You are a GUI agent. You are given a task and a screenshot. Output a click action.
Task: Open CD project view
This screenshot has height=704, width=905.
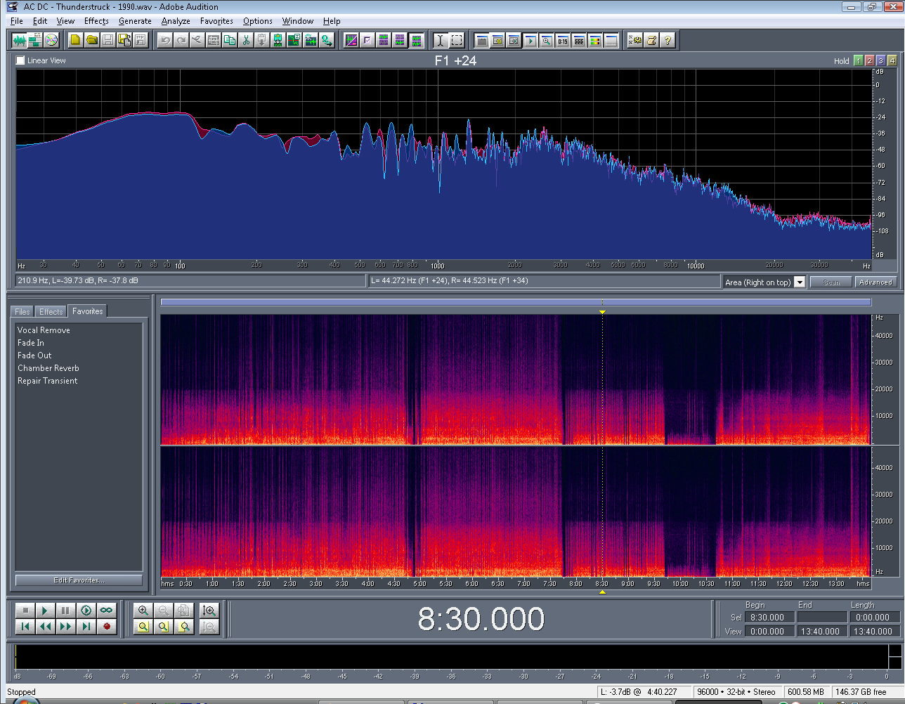coord(51,40)
